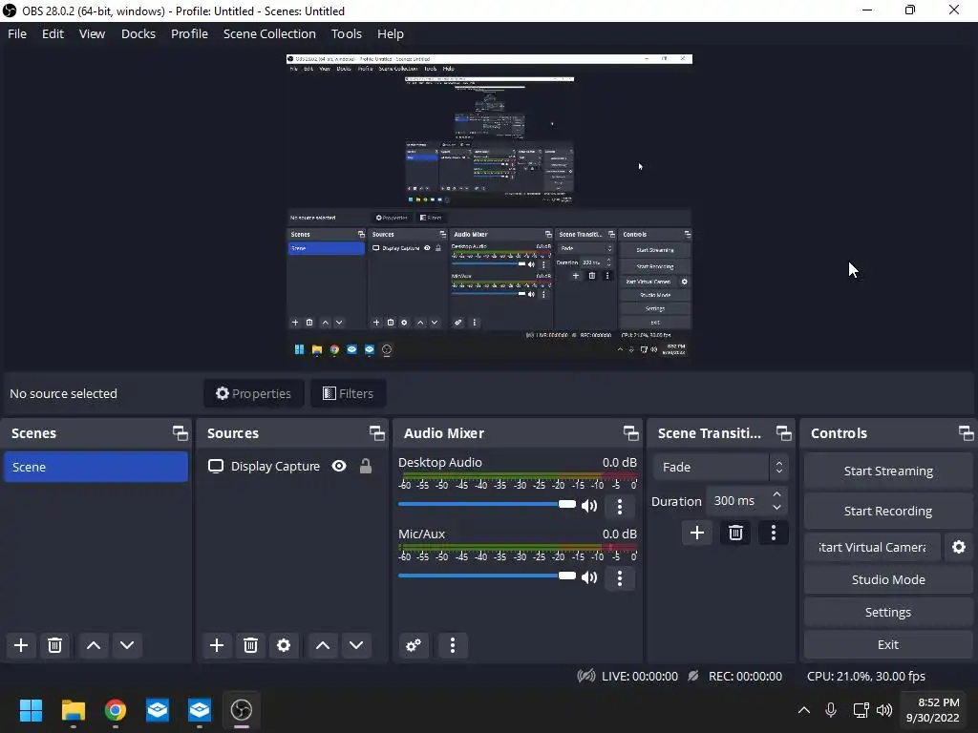Open the OBS Studio taskbar icon
The image size is (978, 733).
[x=242, y=710]
